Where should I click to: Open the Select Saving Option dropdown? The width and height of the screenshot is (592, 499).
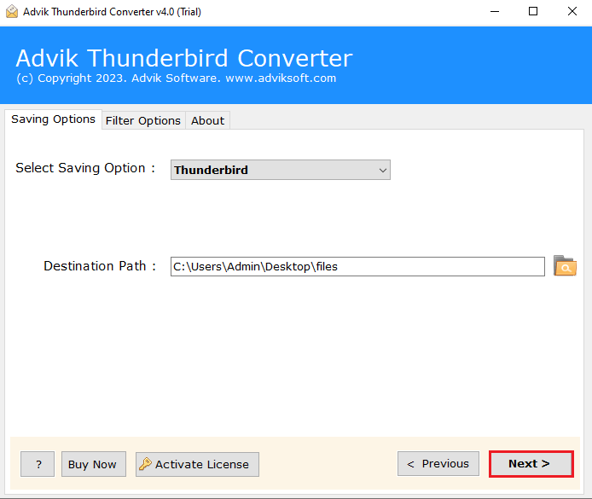280,170
